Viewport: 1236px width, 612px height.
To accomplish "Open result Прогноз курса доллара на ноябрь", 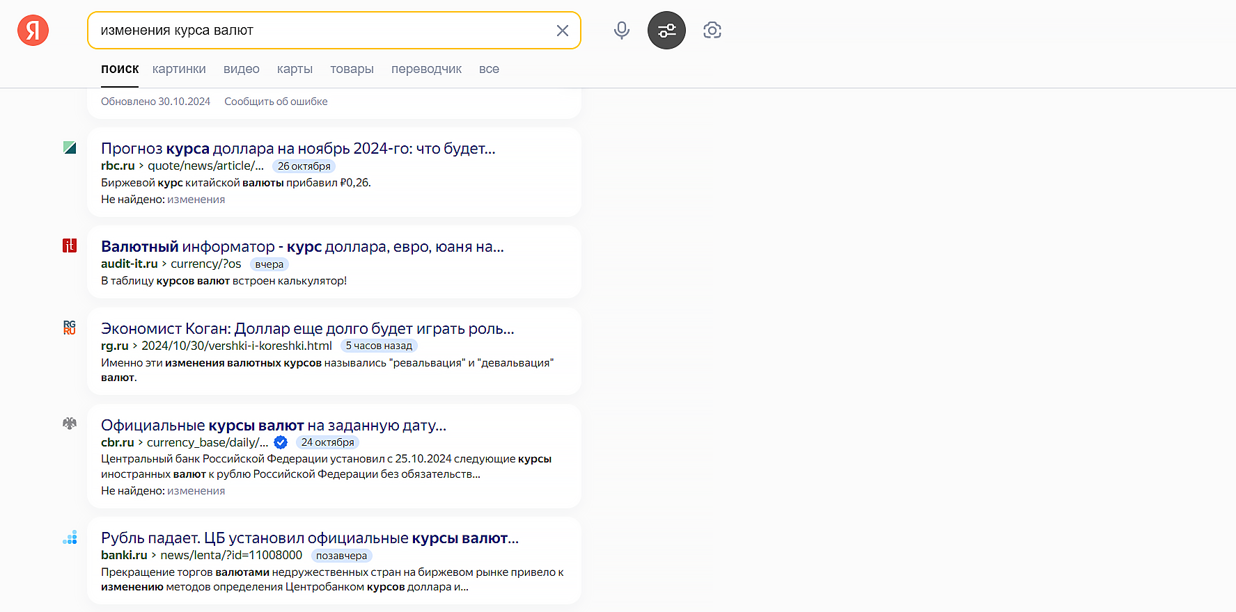I will 298,148.
